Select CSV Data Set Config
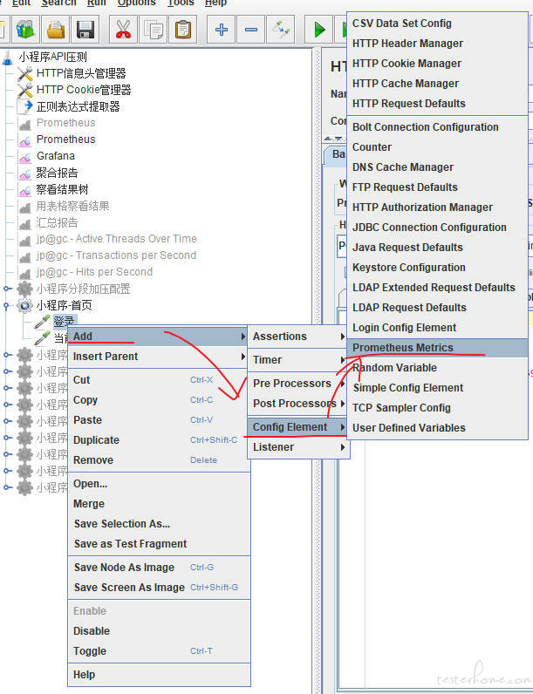The width and height of the screenshot is (533, 694). pos(437,24)
